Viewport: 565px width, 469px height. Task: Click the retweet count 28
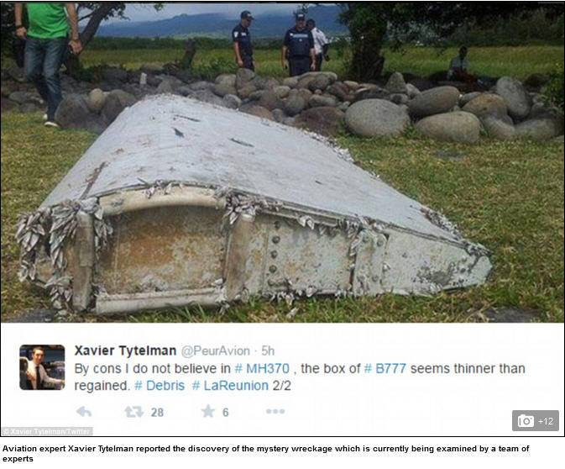pyautogui.click(x=157, y=413)
